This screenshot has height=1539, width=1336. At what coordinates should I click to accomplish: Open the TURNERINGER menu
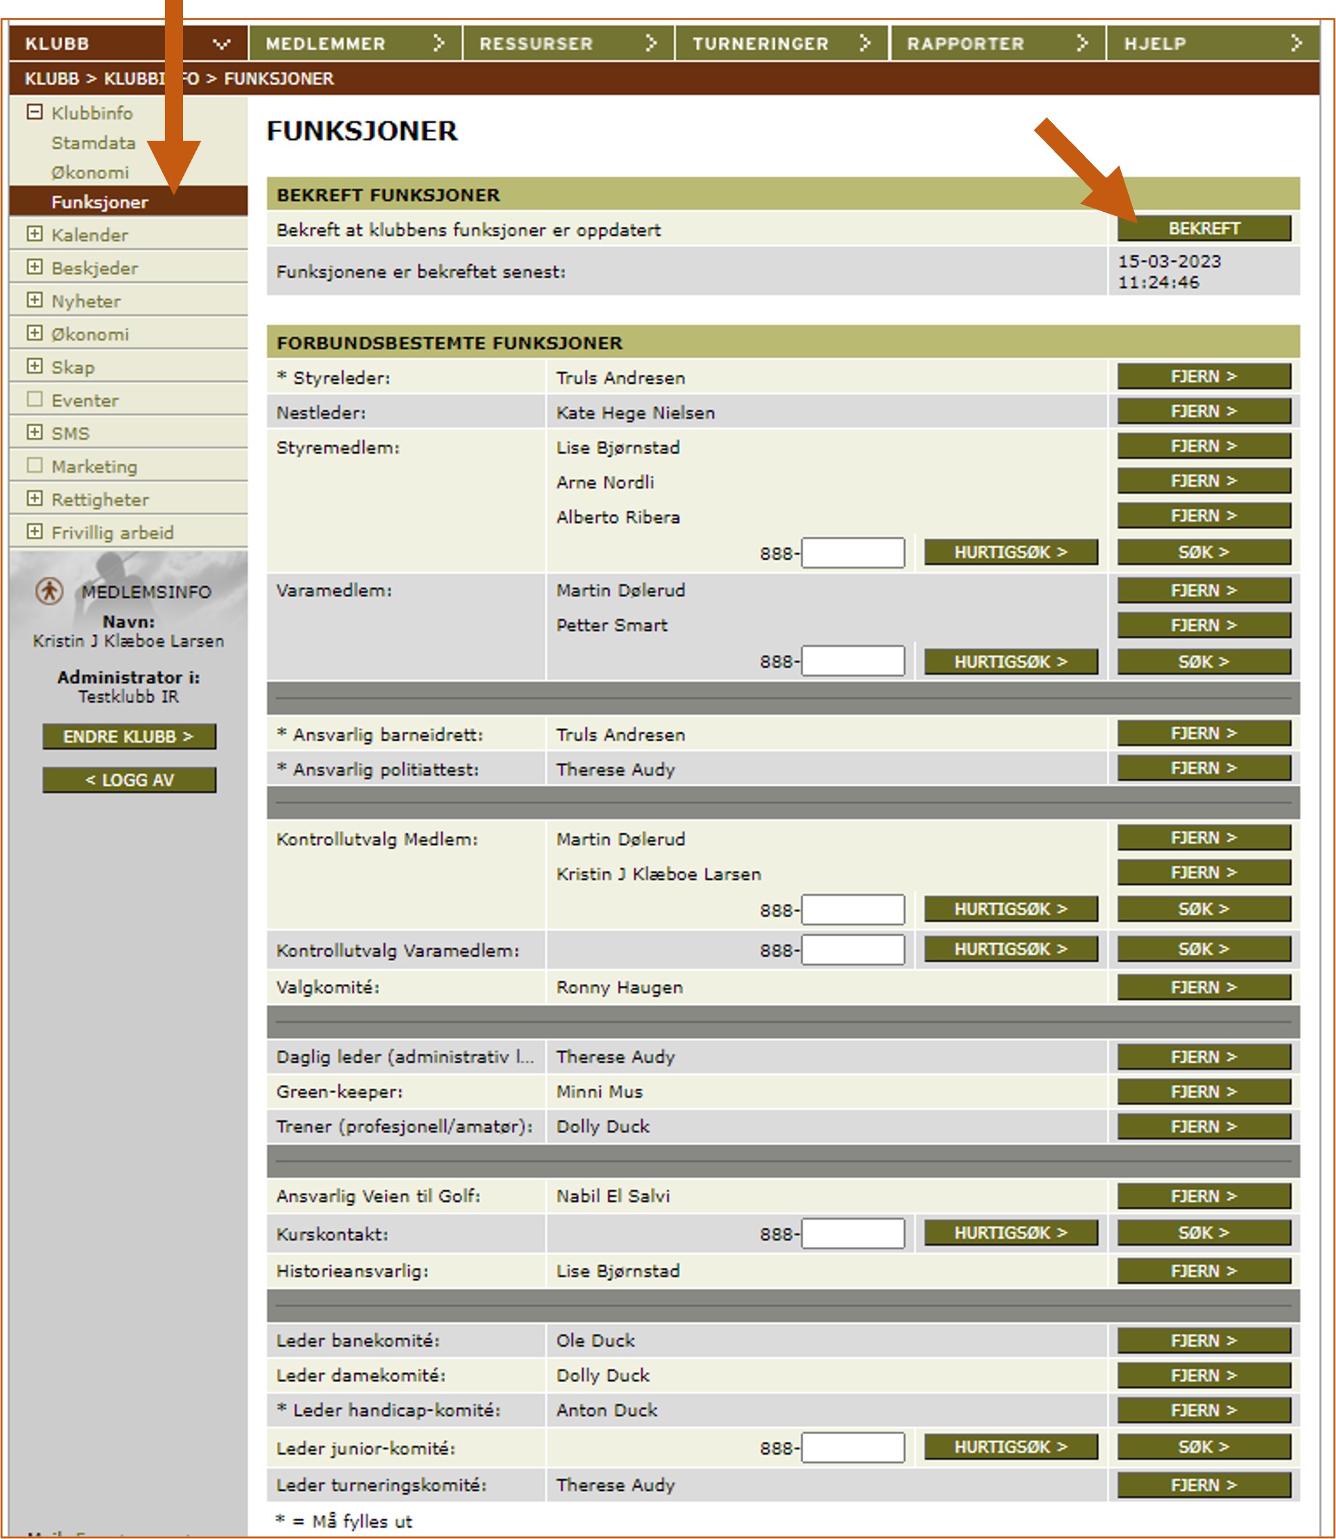click(759, 42)
